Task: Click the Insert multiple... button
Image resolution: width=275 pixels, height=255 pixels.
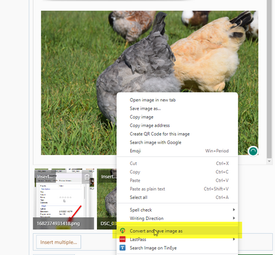Action: tap(59, 242)
